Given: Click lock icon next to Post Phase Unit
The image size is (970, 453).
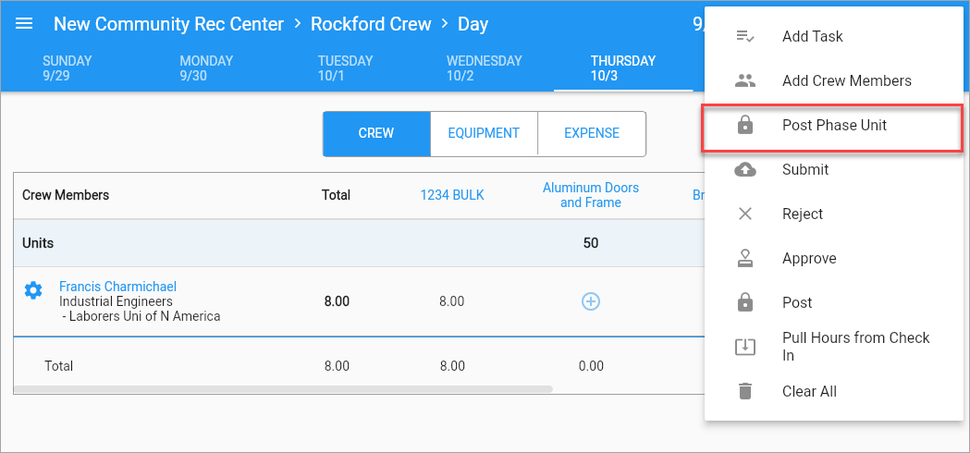Looking at the screenshot, I should [x=745, y=125].
